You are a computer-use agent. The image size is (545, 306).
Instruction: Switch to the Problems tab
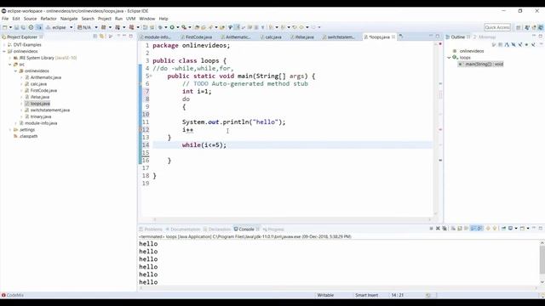[151, 229]
